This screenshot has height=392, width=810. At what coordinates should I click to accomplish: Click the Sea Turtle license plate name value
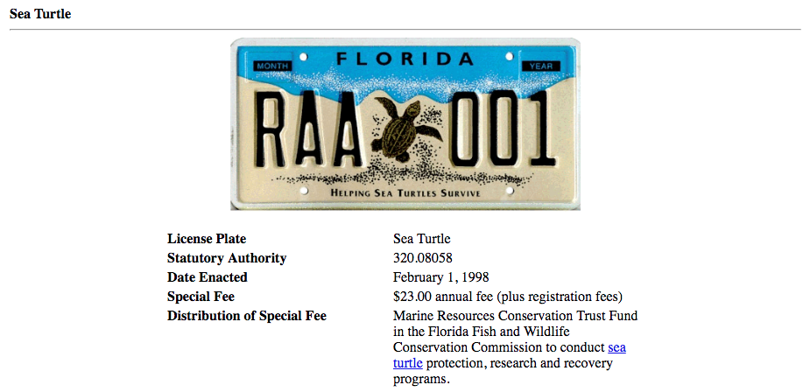(421, 239)
